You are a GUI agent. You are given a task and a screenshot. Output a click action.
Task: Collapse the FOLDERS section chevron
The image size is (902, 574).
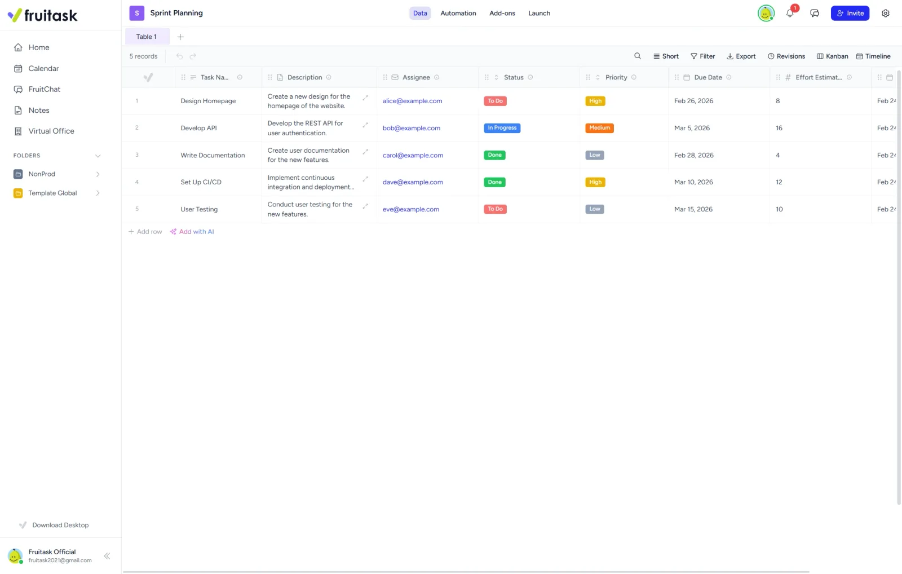pos(98,156)
